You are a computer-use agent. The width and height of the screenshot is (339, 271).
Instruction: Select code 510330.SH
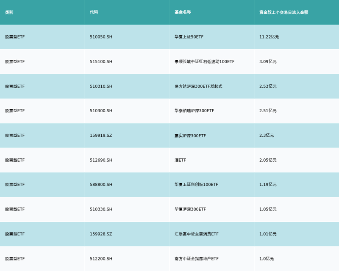(x=101, y=209)
